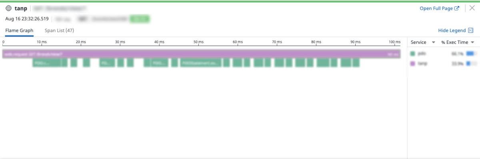
Task: Click the 60 ms timeline tick label
Action: click(x=237, y=41)
